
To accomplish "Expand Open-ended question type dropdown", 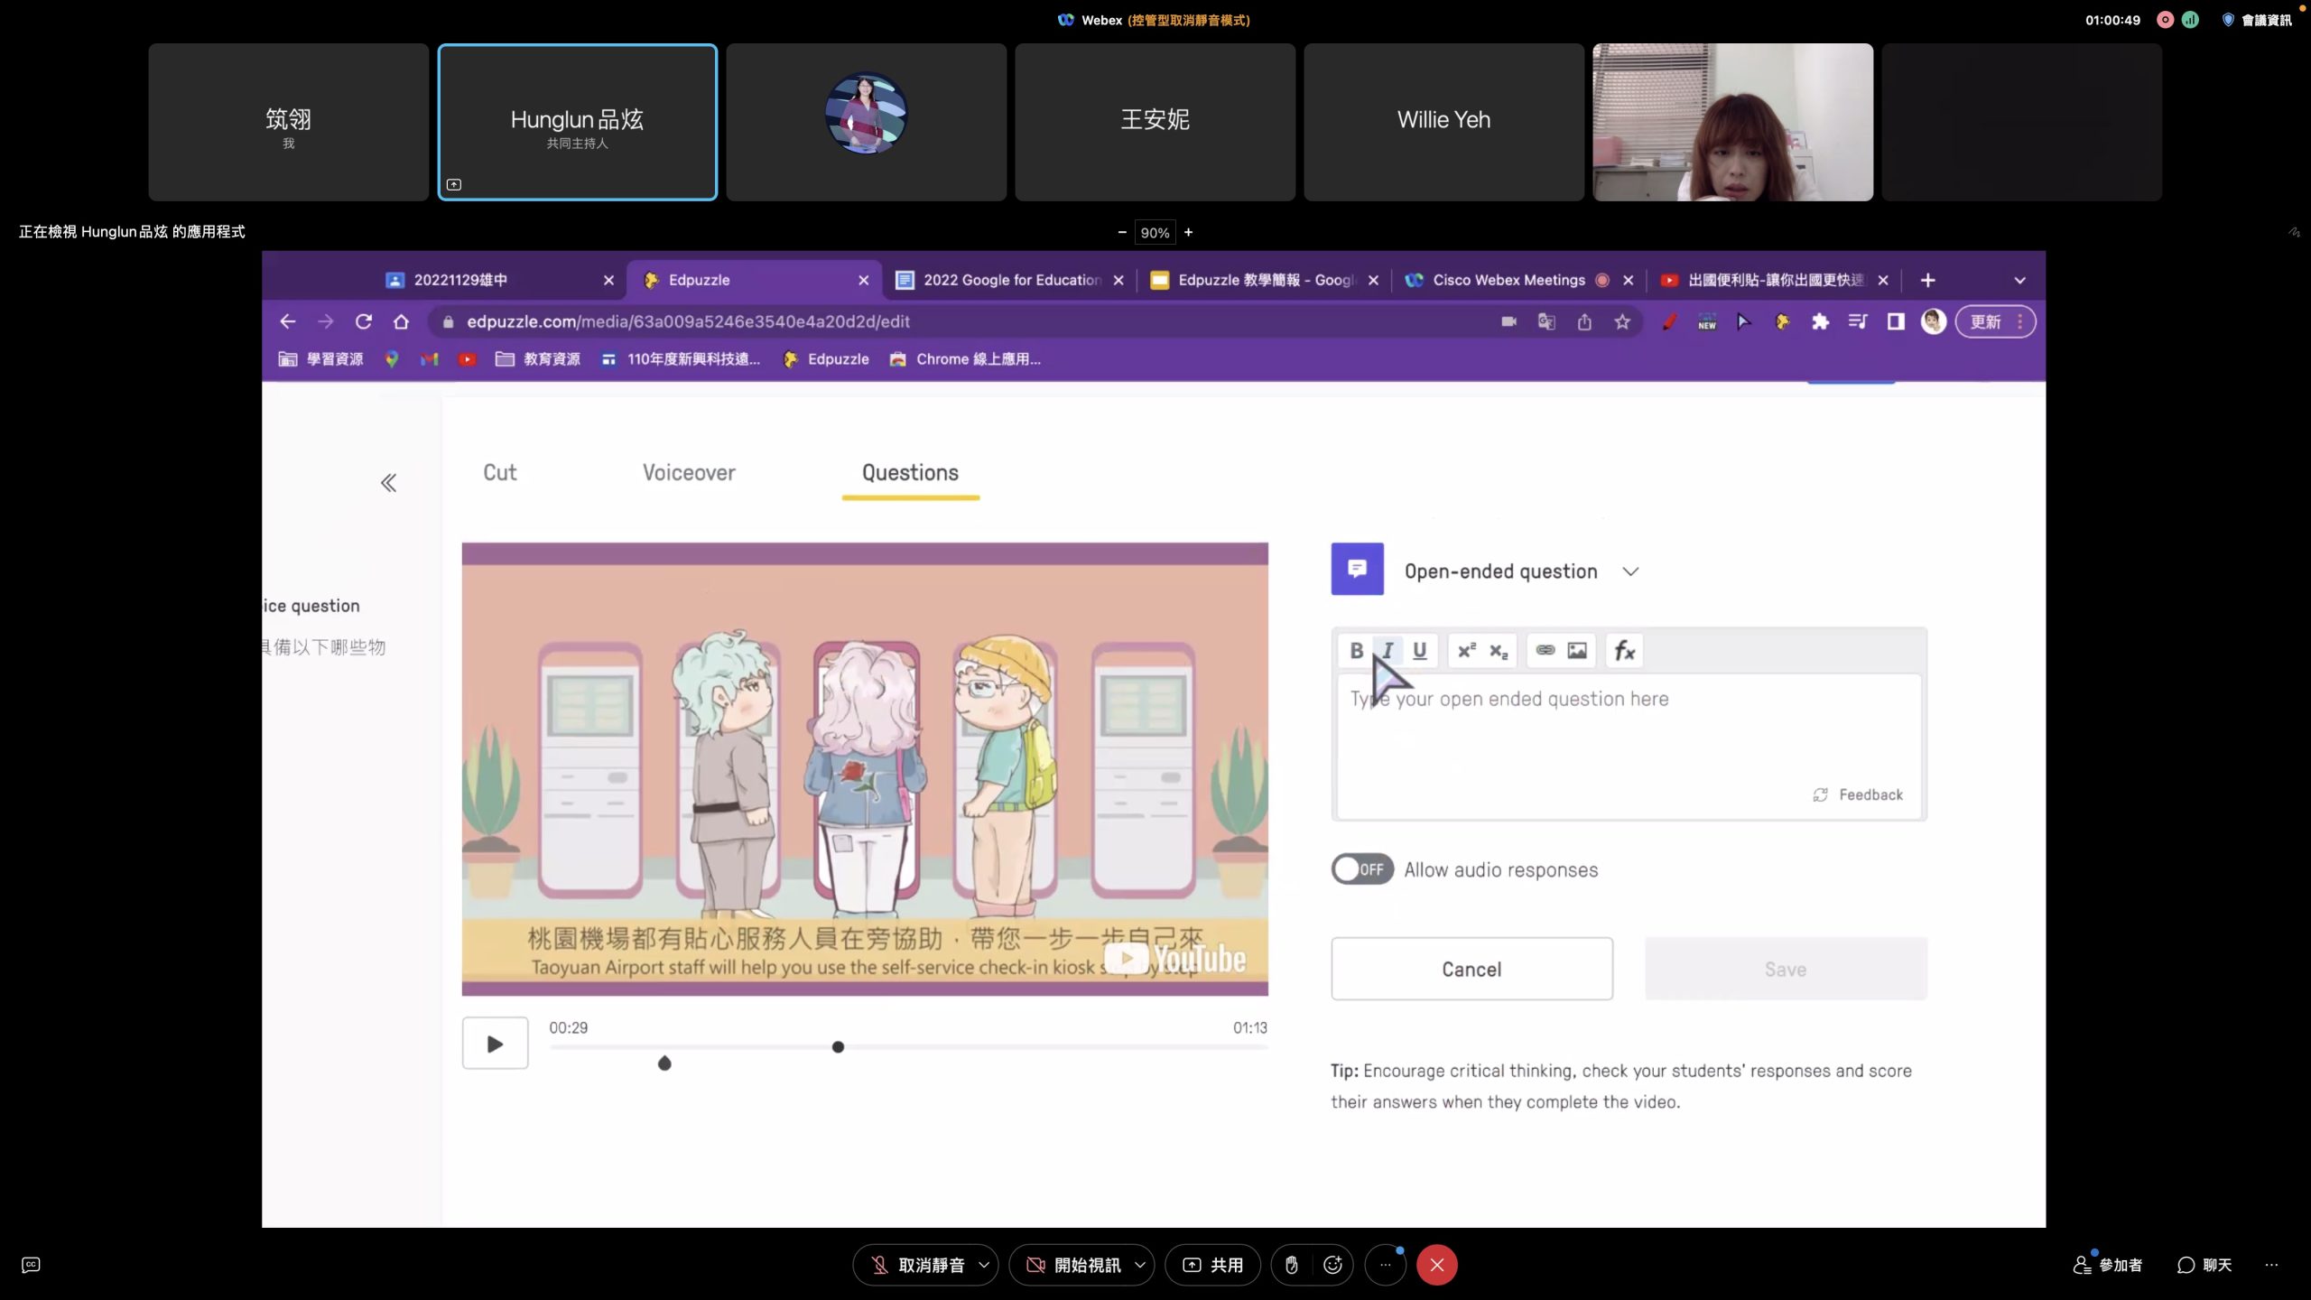I will tap(1630, 571).
